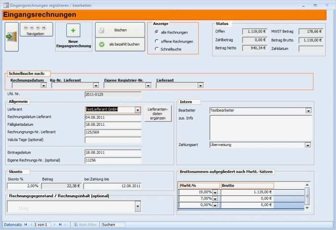Click the MwSt table scrollbar thumb
The height and width of the screenshot is (230, 336).
pyautogui.click(x=307, y=196)
